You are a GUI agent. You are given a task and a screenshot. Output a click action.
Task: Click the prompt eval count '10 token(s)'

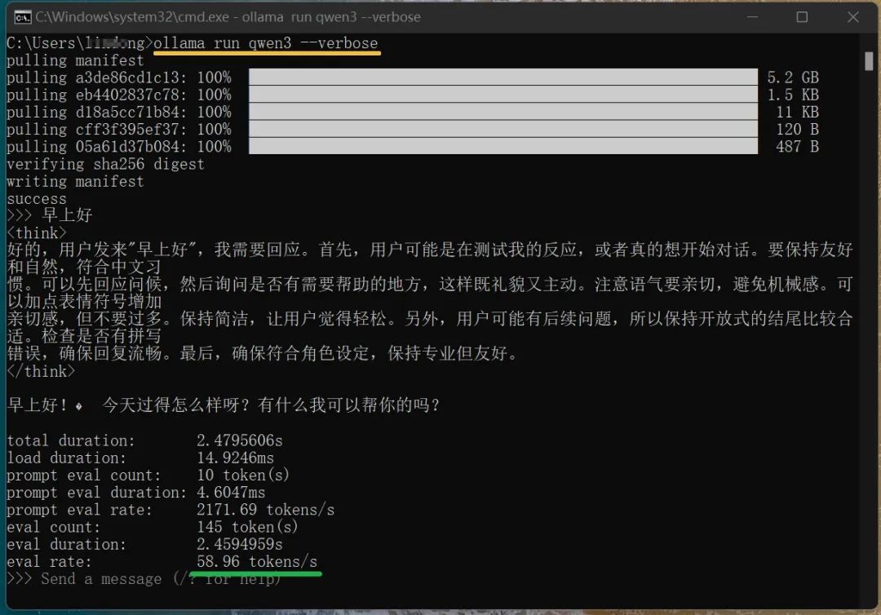pyautogui.click(x=243, y=476)
